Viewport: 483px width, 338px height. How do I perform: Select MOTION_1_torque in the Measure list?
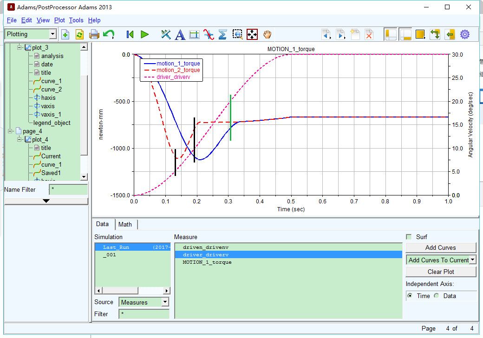(x=288, y=262)
